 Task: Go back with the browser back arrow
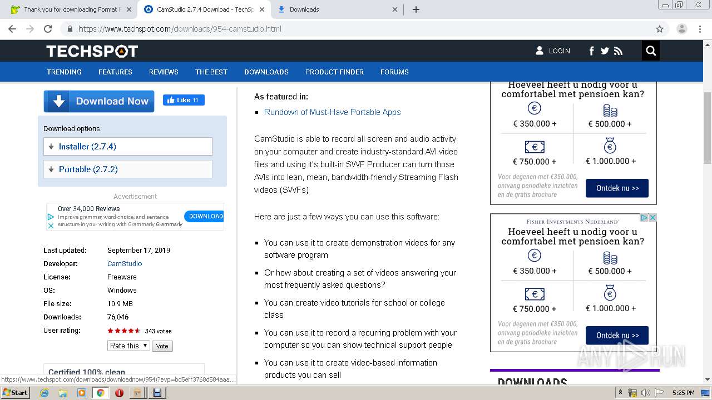tap(12, 29)
